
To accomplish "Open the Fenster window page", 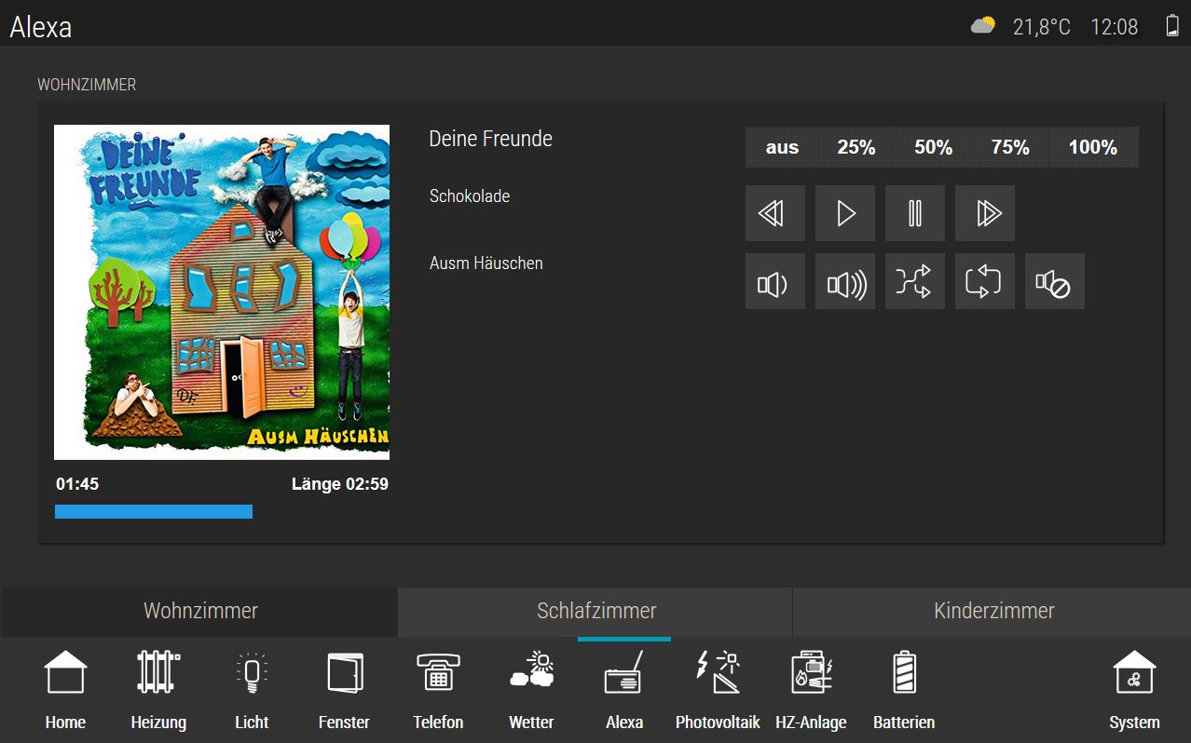I will pos(344,690).
